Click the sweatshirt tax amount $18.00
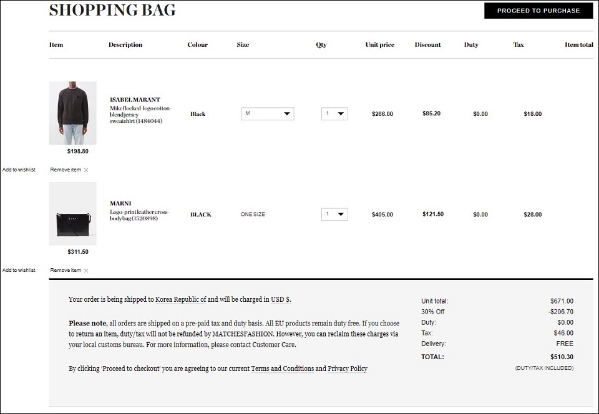 pyautogui.click(x=532, y=113)
